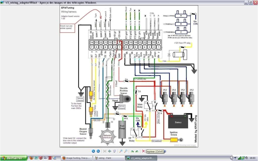The width and height of the screenshot is (258, 161).
Task: Zoom in on the wiring diagram
Action: click(121, 151)
